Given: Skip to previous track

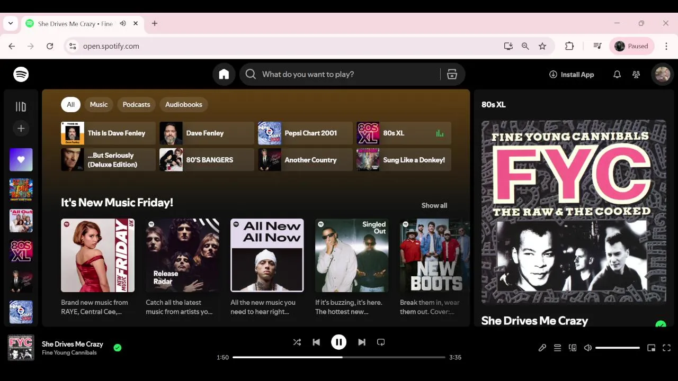Looking at the screenshot, I should 316,342.
